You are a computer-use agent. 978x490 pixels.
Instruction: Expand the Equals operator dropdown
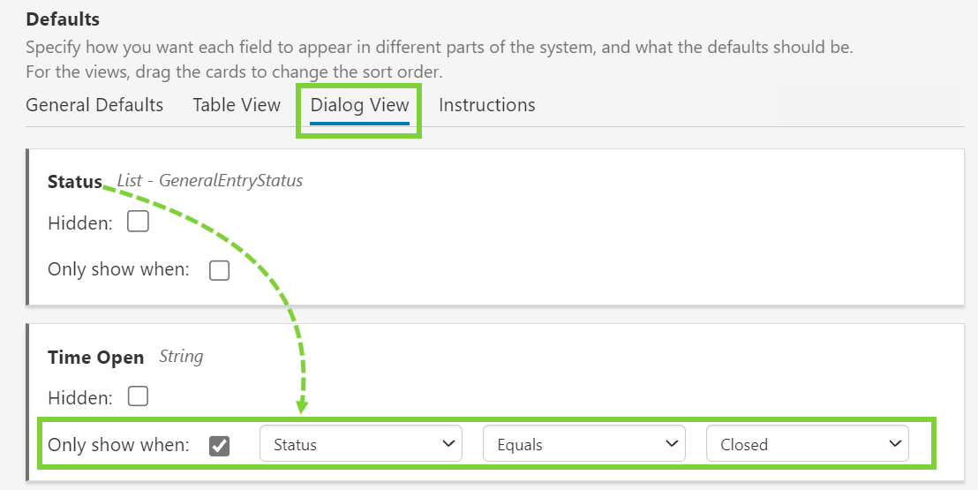(x=583, y=444)
